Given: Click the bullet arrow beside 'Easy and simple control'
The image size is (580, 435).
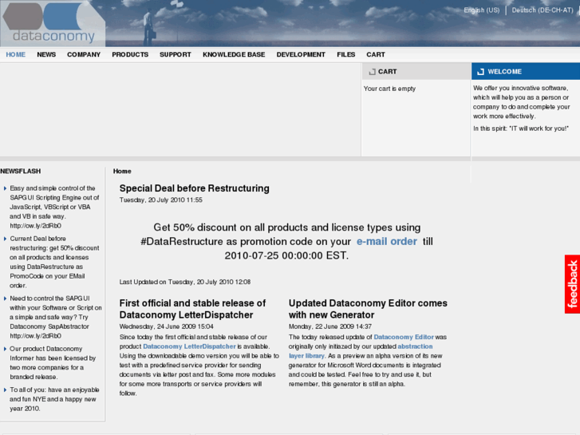Looking at the screenshot, I should (x=5, y=188).
